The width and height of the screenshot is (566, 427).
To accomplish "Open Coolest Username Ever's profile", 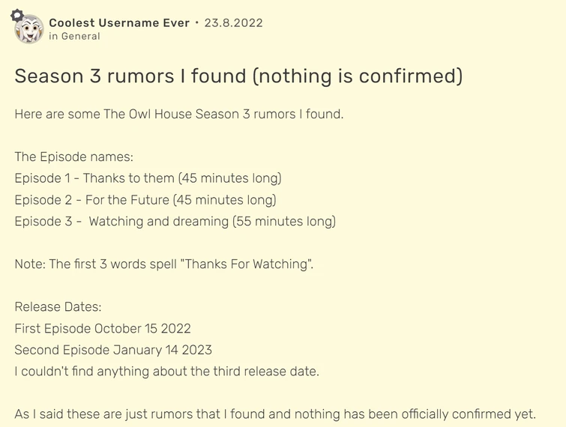I will pos(119,22).
